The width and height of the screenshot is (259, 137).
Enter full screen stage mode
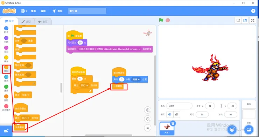tap(253, 21)
